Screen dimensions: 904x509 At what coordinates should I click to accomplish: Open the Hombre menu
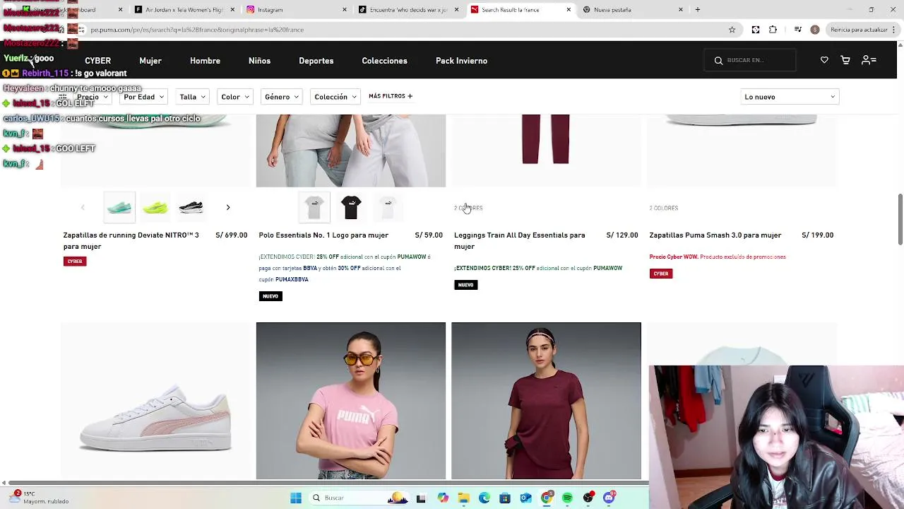point(205,61)
